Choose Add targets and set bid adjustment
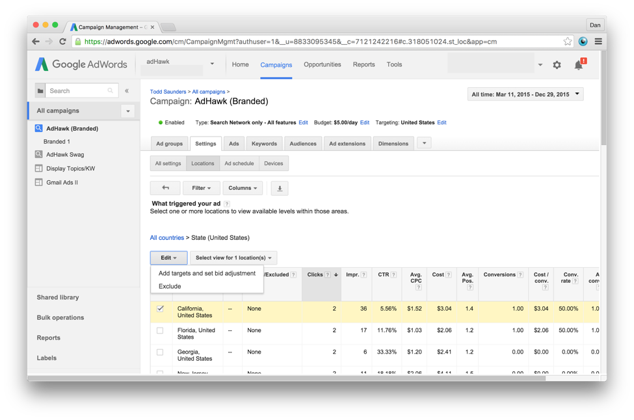634x420 pixels. pyautogui.click(x=207, y=273)
